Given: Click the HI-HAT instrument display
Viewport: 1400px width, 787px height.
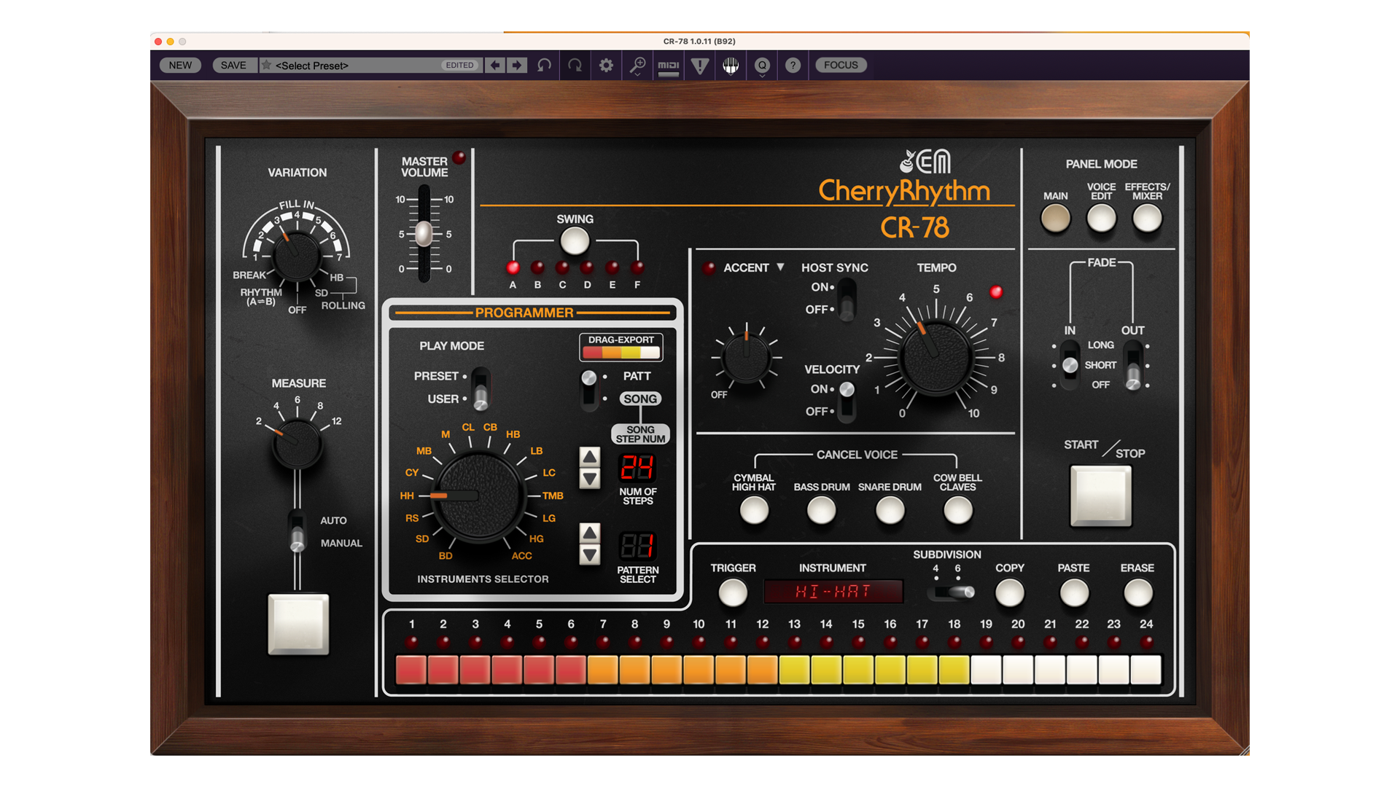Looking at the screenshot, I should coord(833,591).
